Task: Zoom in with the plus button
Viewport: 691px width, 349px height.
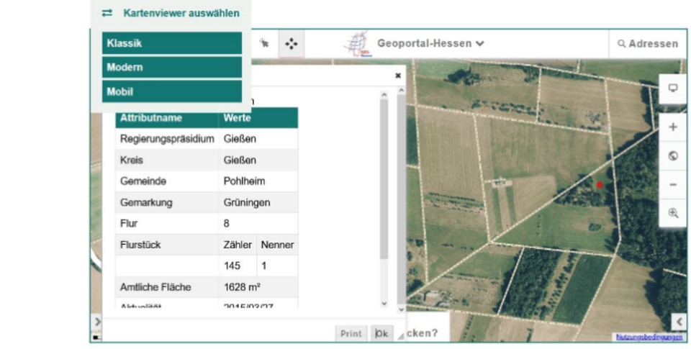Action: (673, 127)
